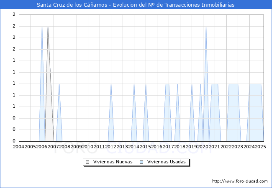
Task: Click the 2008 x-axis label
Action: click(x=65, y=147)
